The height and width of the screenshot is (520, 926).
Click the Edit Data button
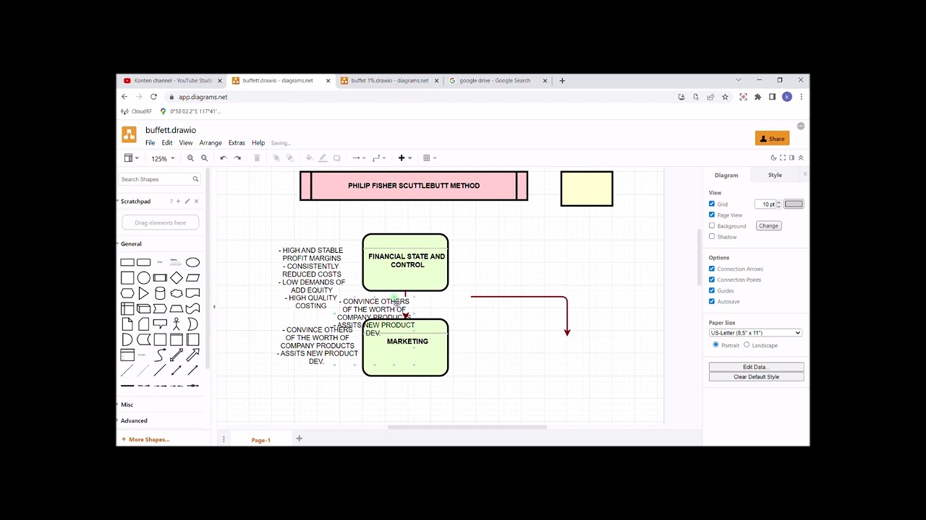point(756,367)
